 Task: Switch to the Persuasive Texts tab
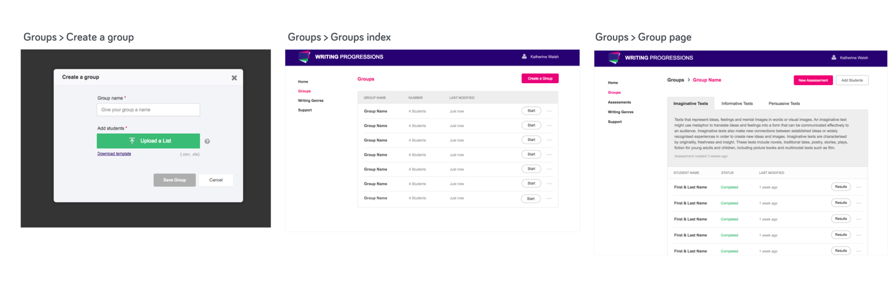coord(784,104)
